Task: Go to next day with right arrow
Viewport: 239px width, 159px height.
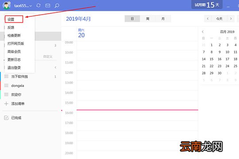Action: pyautogui.click(x=231, y=19)
